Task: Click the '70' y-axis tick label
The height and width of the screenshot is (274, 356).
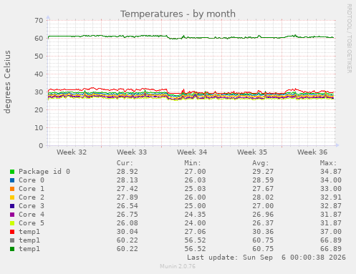Action: [39, 21]
